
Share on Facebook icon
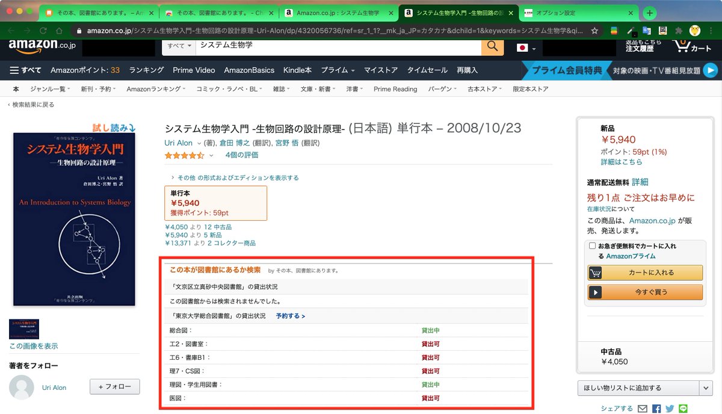tap(656, 409)
